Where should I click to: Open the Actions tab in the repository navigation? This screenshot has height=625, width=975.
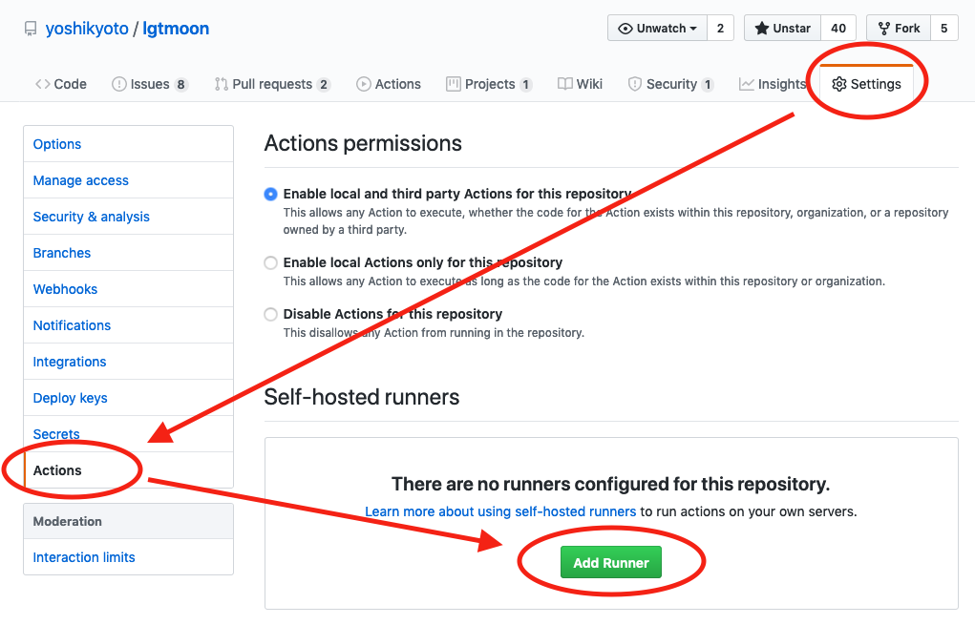[389, 84]
